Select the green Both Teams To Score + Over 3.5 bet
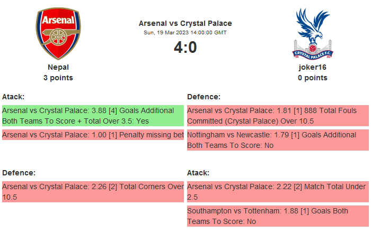The width and height of the screenshot is (371, 243). coord(92,116)
